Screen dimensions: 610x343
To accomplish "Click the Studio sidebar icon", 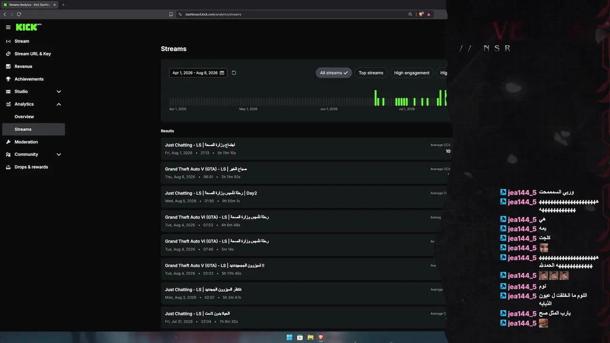I will 8,91.
